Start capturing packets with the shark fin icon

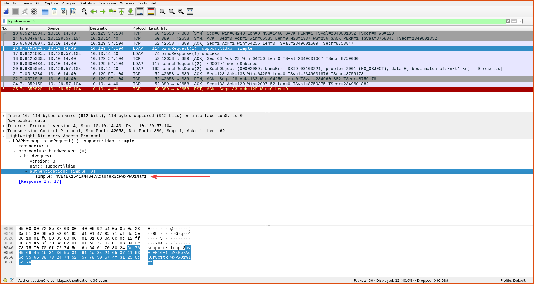pyautogui.click(x=6, y=12)
